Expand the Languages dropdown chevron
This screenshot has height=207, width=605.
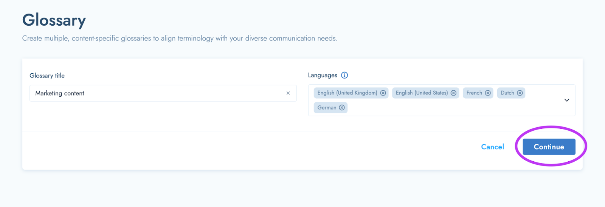(567, 100)
